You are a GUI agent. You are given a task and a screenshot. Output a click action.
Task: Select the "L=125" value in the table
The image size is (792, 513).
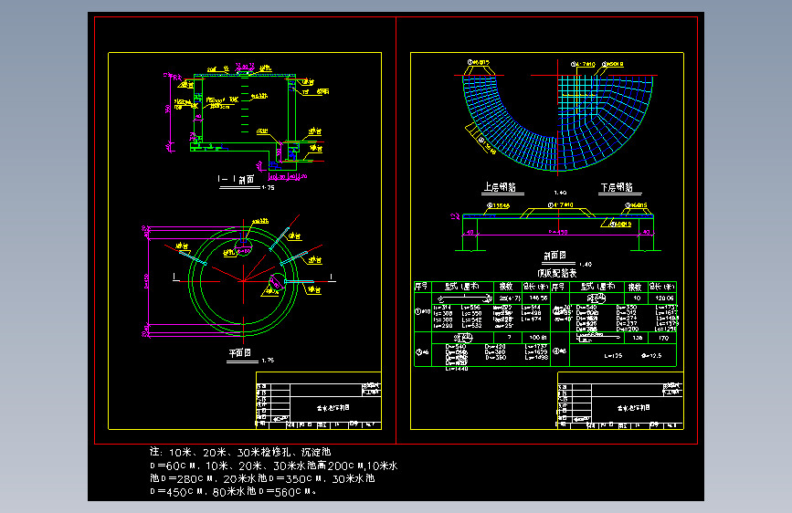613,356
